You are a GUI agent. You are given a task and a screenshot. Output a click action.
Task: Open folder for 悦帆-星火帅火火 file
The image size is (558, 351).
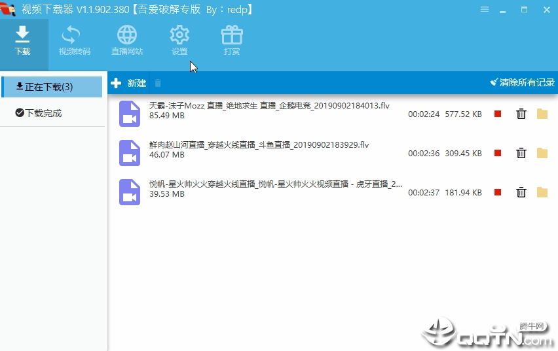pos(542,192)
